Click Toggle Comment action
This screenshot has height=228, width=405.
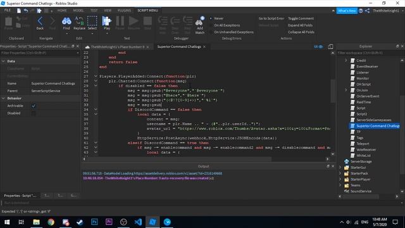tap(301, 18)
